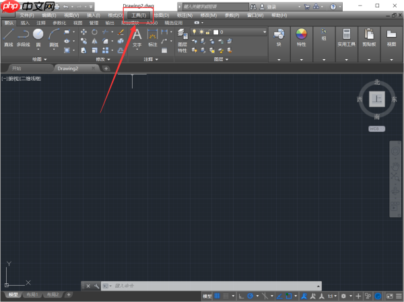The width and height of the screenshot is (404, 302).
Task: Click the Stretch tool icon
Action: (83, 50)
